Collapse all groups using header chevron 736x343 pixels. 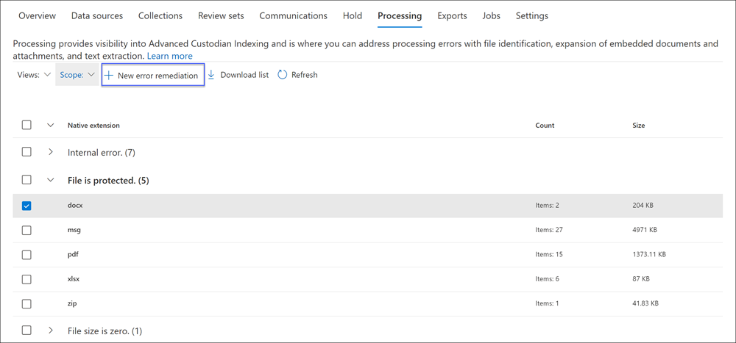pos(51,126)
